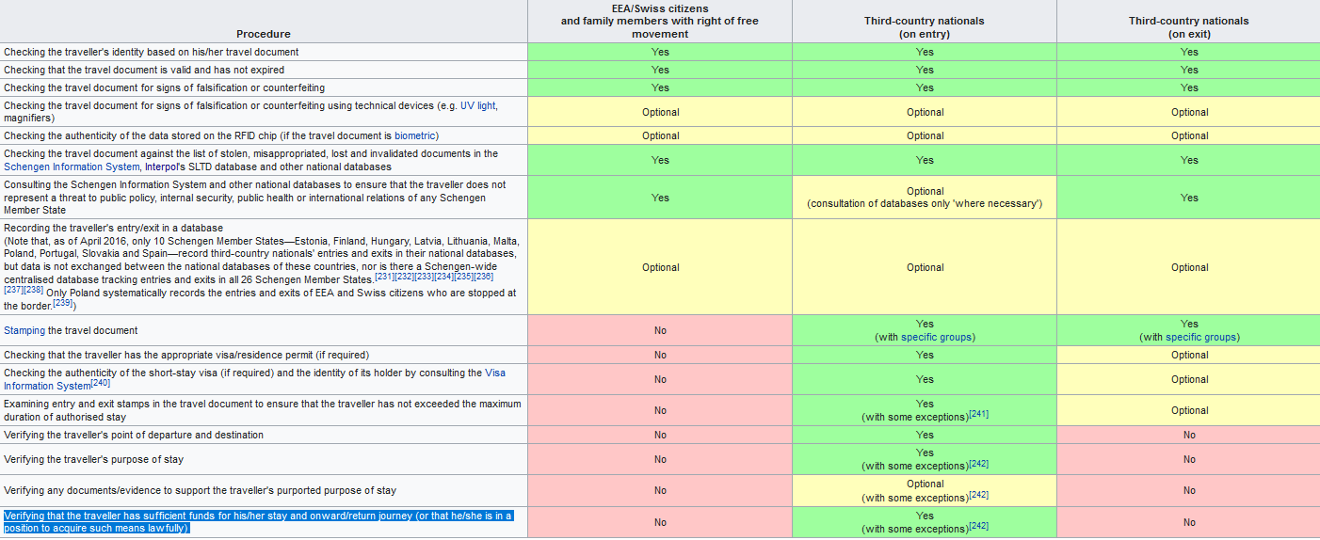1320x540 pixels.
Task: Click exit 'No' cell in point of departure row
Action: coord(1189,435)
